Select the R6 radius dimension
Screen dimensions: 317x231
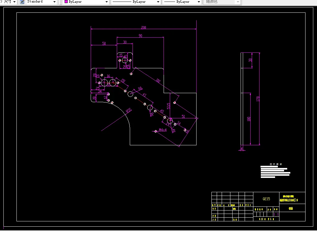tap(140, 88)
